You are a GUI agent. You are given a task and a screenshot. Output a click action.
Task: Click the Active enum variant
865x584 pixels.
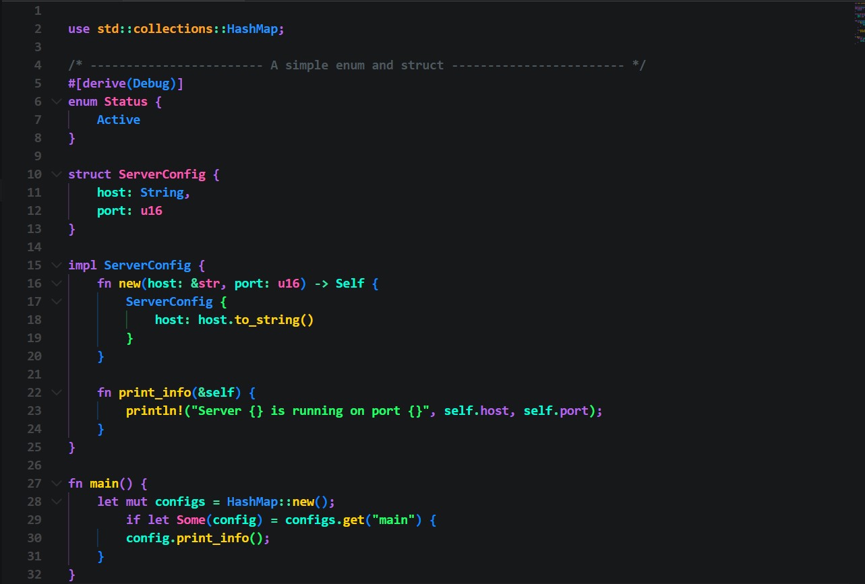[x=119, y=120]
